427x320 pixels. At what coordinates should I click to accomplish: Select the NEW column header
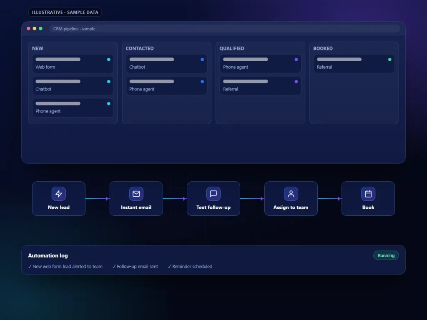pyautogui.click(x=38, y=48)
